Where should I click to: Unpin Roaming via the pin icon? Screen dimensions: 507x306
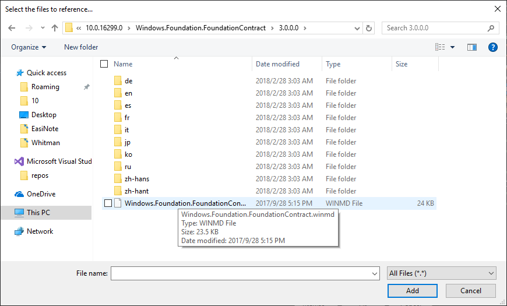[x=86, y=87]
